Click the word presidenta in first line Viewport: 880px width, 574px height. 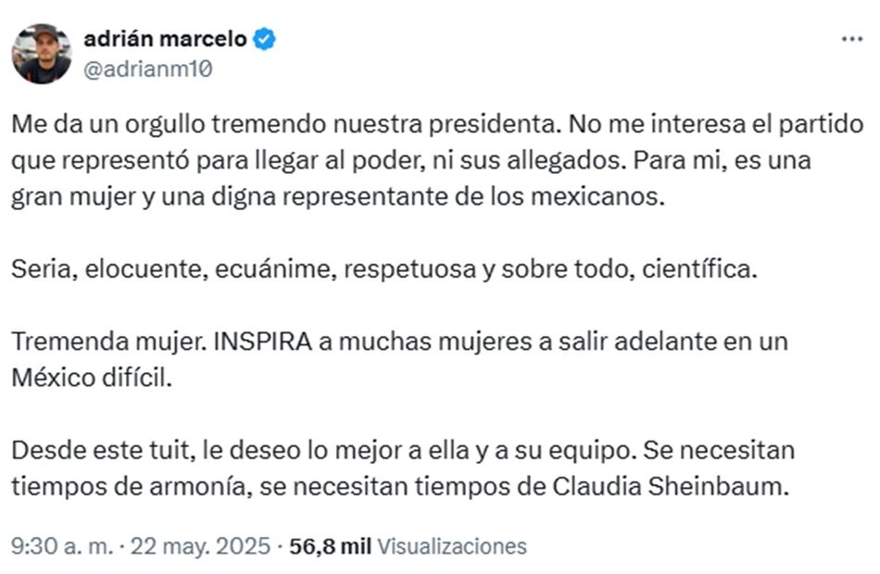tap(496, 125)
